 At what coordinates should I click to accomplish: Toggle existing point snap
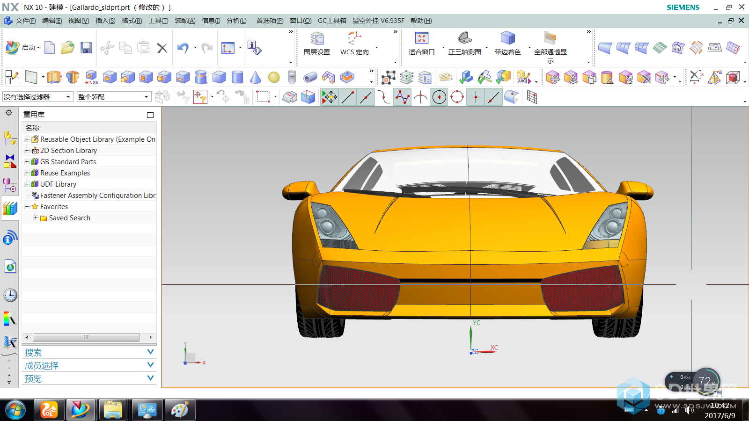click(x=476, y=97)
